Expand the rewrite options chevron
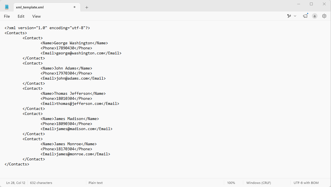Viewport: 331px width, 187px height. pos(295,16)
